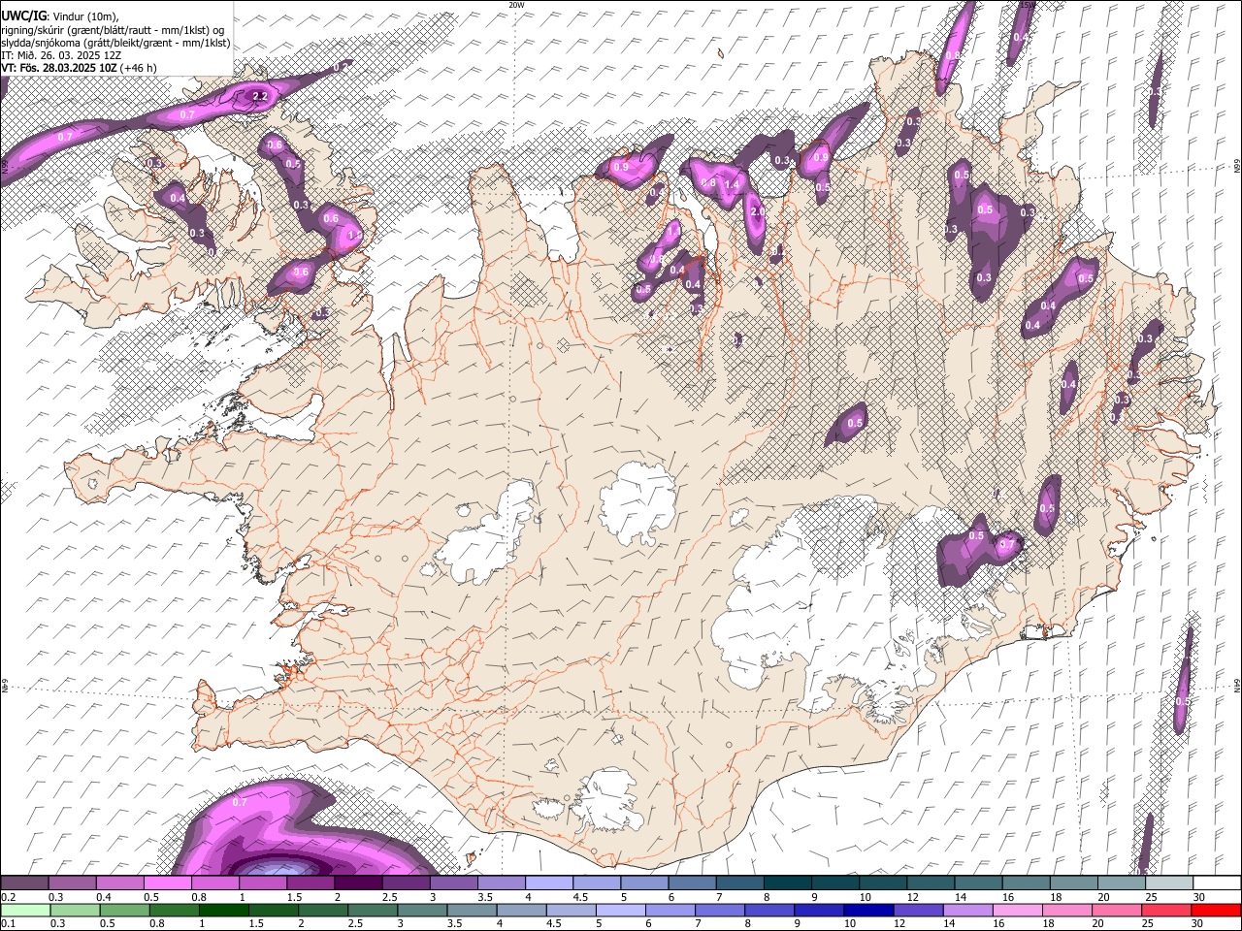This screenshot has width=1242, height=931.
Task: Pick the dark teal 8–9 swatch in the upper scale
Action: point(787,883)
